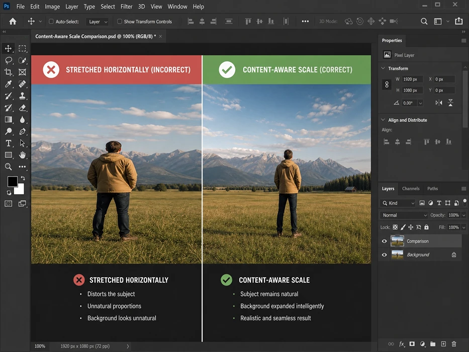Open the workspace switcher dropdown arrow

click(x=448, y=22)
